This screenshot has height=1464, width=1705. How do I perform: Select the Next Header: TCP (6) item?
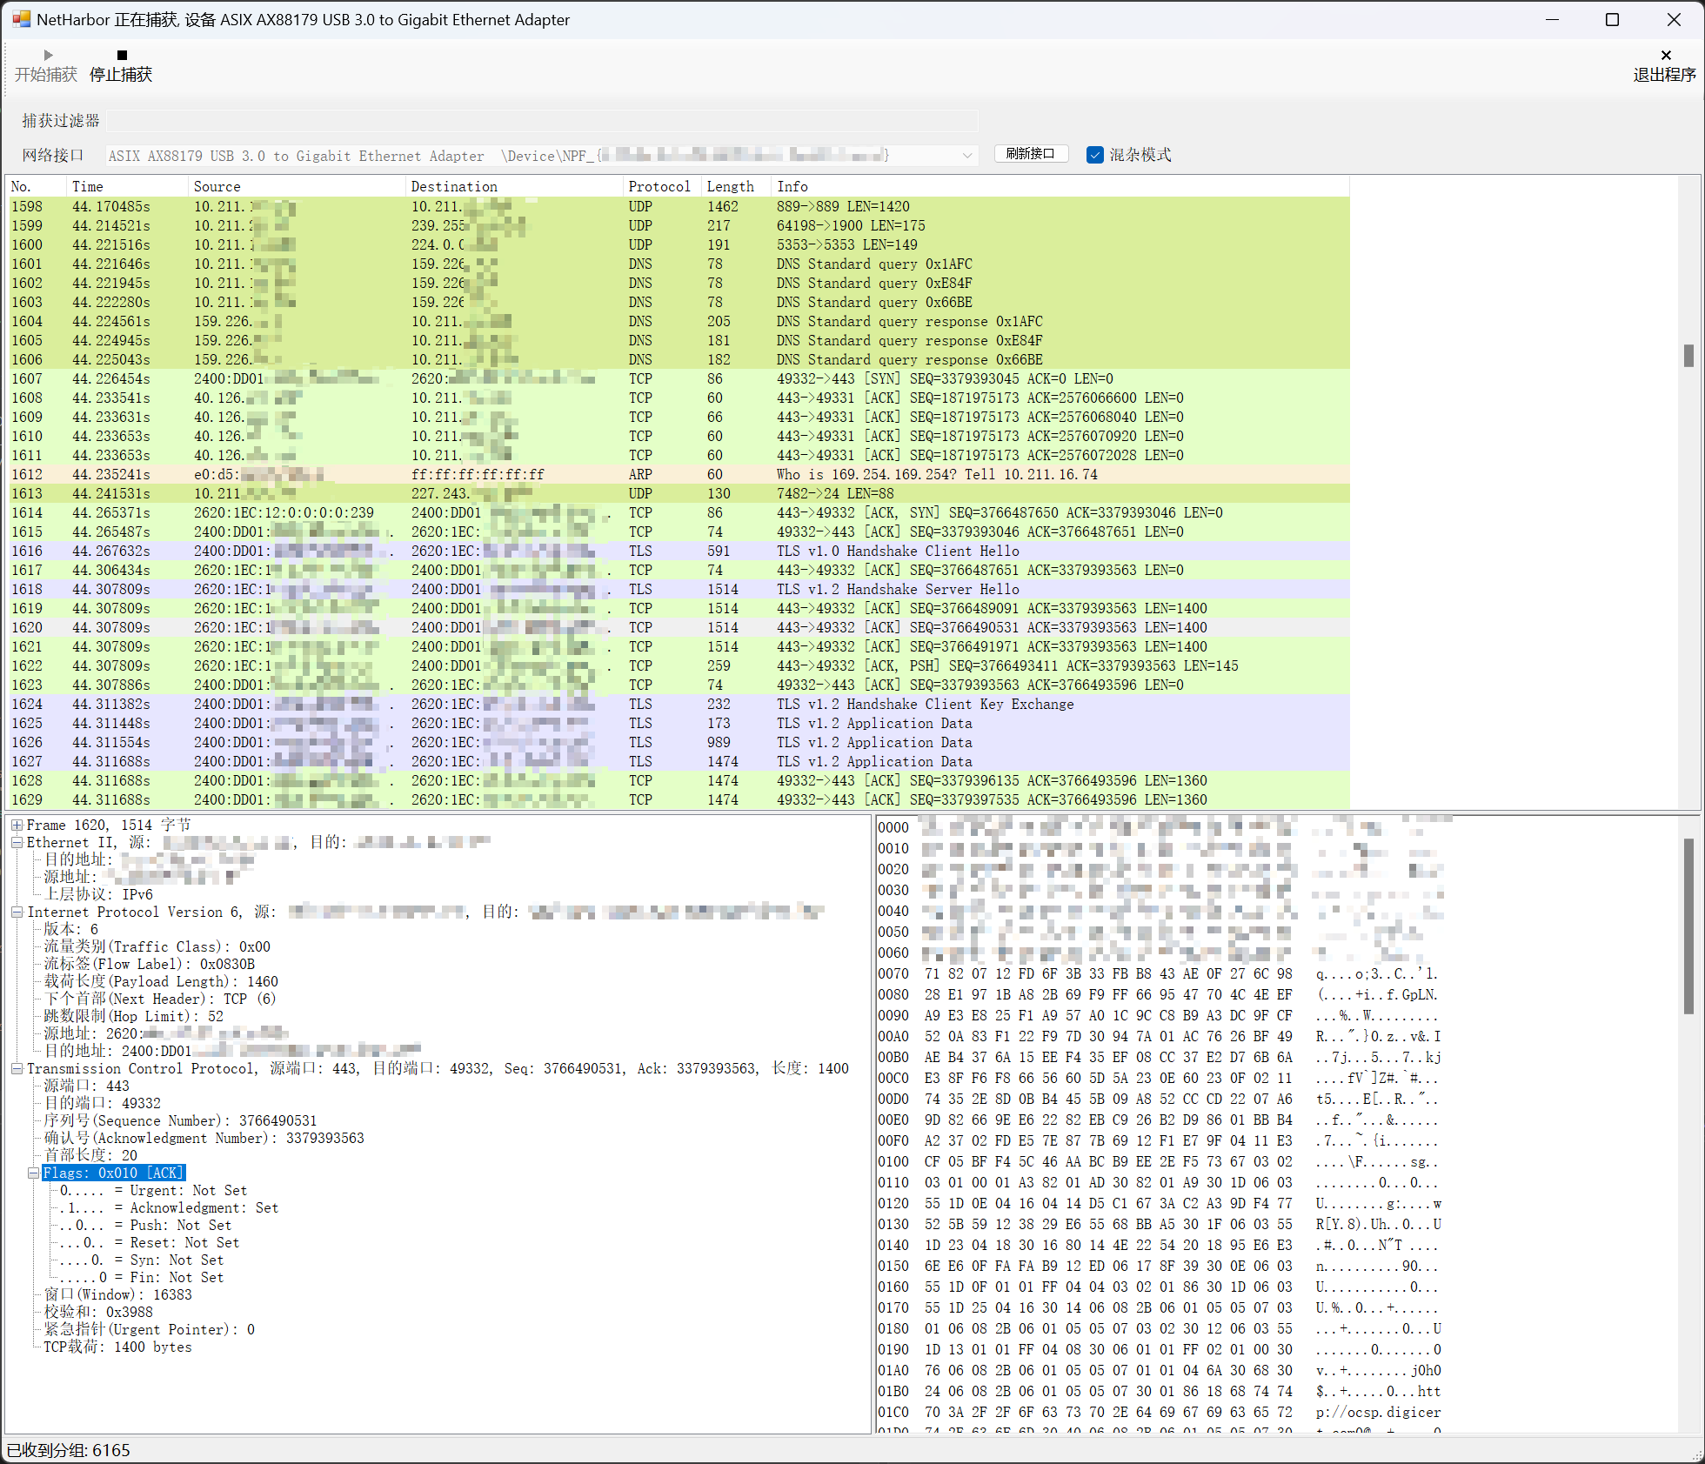159,999
